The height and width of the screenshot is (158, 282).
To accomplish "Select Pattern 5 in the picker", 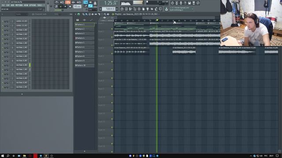I will click(x=85, y=43).
